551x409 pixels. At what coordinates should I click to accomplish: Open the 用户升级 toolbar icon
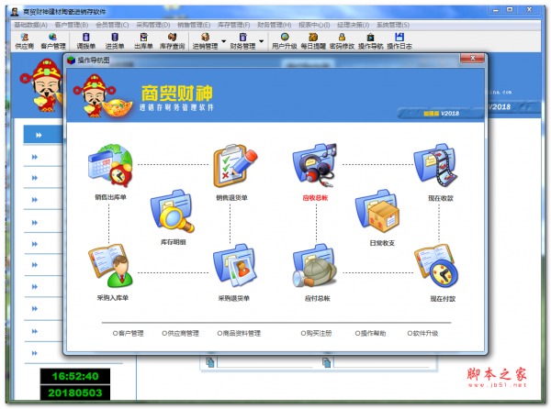pyautogui.click(x=285, y=41)
